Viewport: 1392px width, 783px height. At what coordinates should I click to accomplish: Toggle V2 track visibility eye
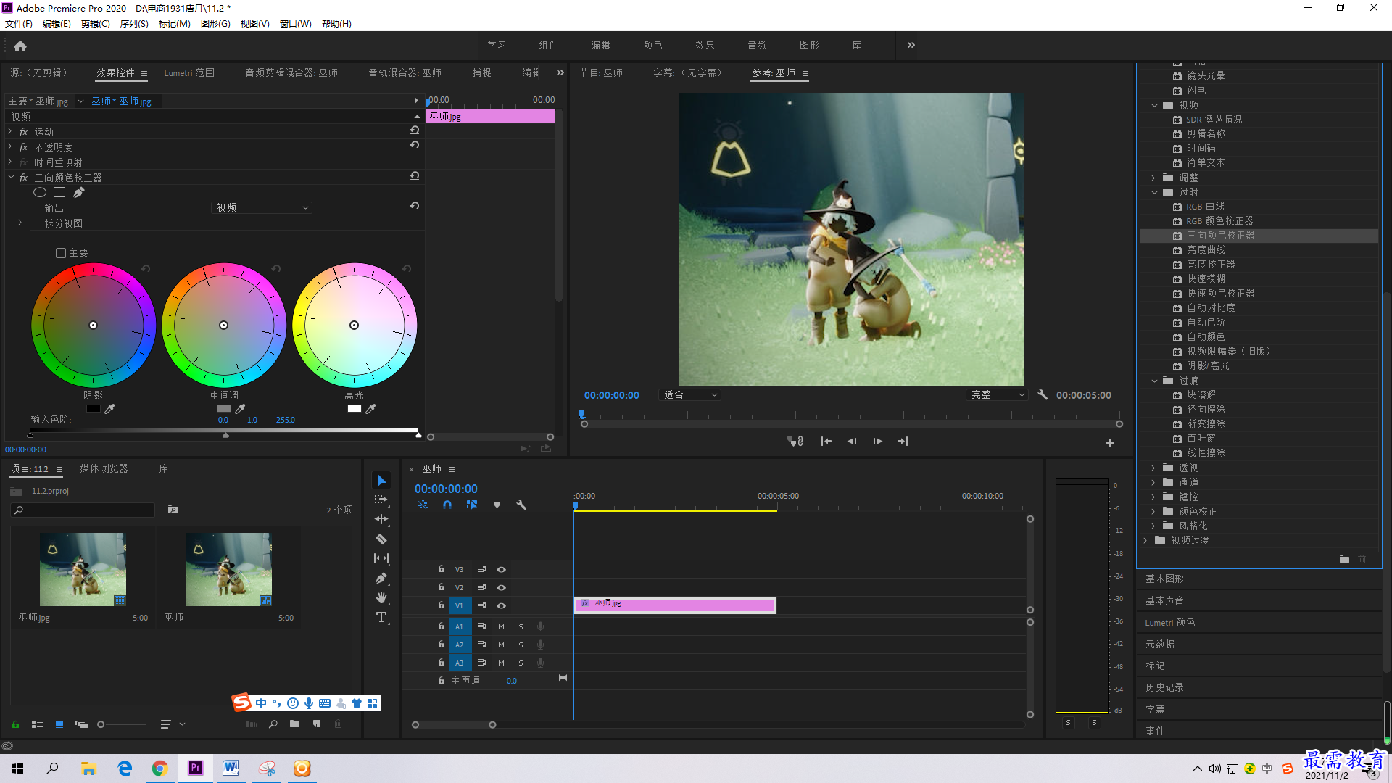(x=501, y=587)
